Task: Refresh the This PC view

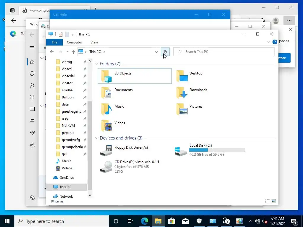Action: [x=165, y=52]
